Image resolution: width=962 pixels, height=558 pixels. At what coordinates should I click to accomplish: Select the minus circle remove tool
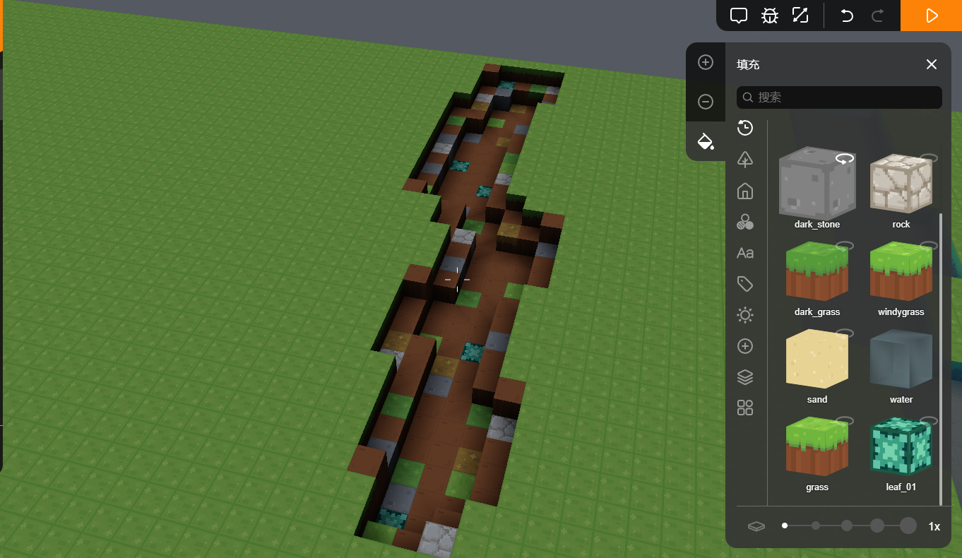point(706,102)
